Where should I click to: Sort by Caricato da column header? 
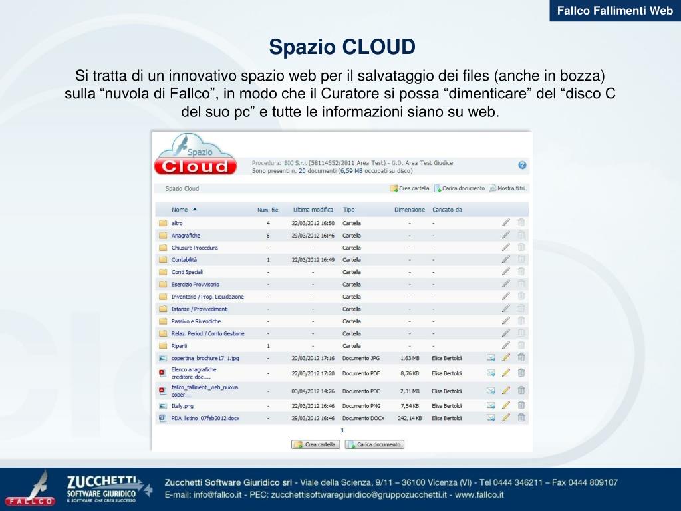pos(447,210)
